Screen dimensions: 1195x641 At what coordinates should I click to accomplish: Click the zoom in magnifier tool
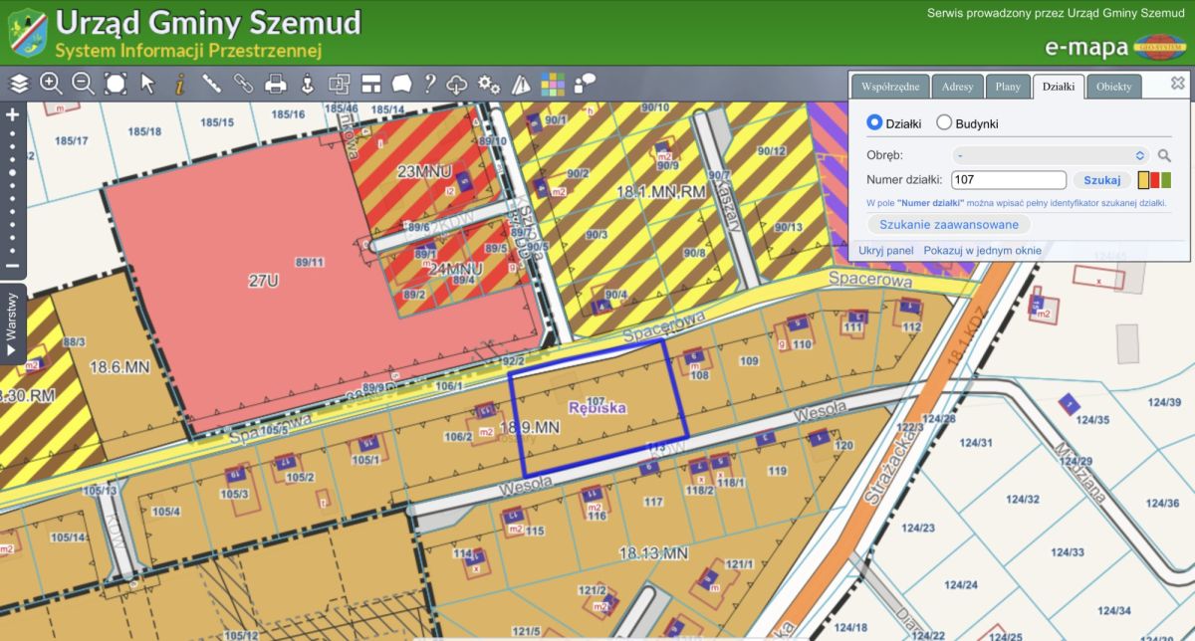coord(51,84)
